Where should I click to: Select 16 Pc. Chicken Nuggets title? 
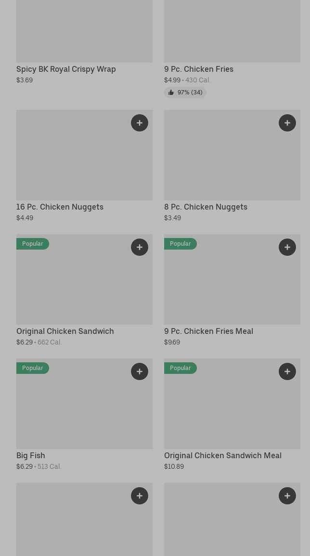[60, 207]
